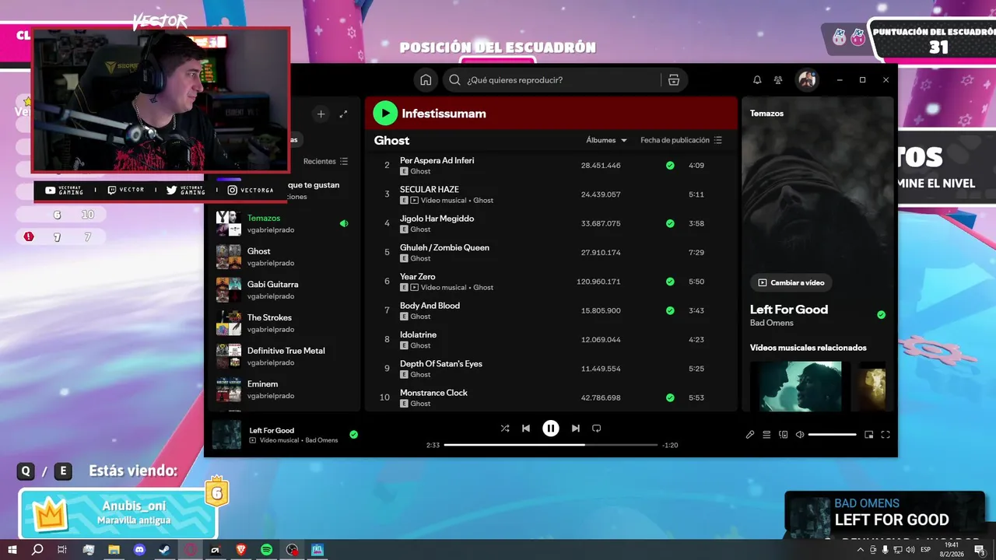Toggle shuffle in the player bar

[505, 429]
